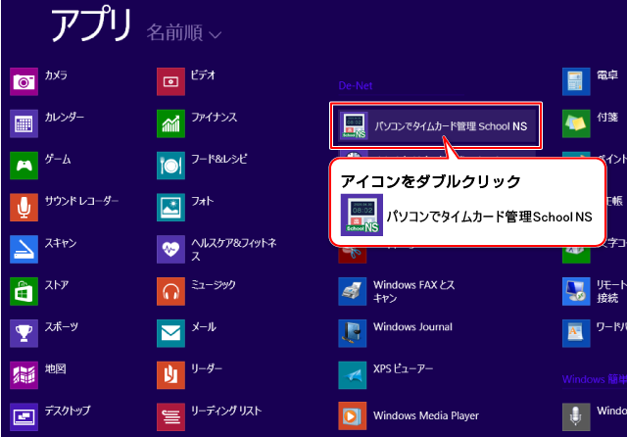The image size is (627, 437).
Task: Open the Windows Journal icon
Action: click(x=353, y=333)
